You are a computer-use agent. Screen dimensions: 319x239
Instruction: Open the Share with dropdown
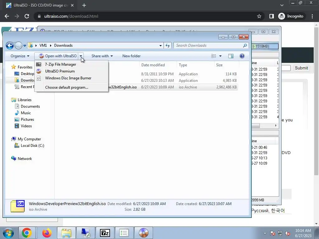(102, 56)
